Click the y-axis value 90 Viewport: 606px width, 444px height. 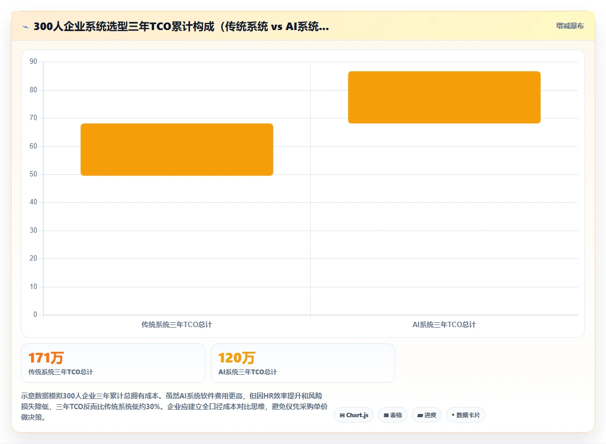coord(33,61)
